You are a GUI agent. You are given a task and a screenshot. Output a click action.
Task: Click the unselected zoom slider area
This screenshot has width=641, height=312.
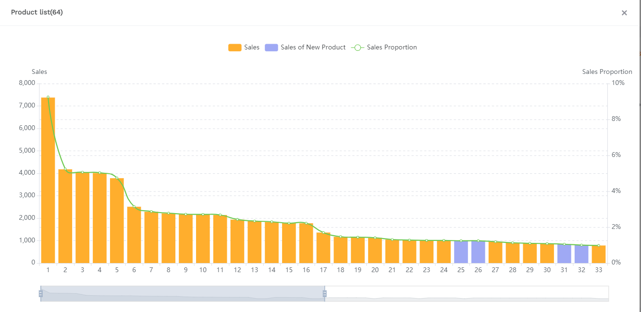coord(466,294)
